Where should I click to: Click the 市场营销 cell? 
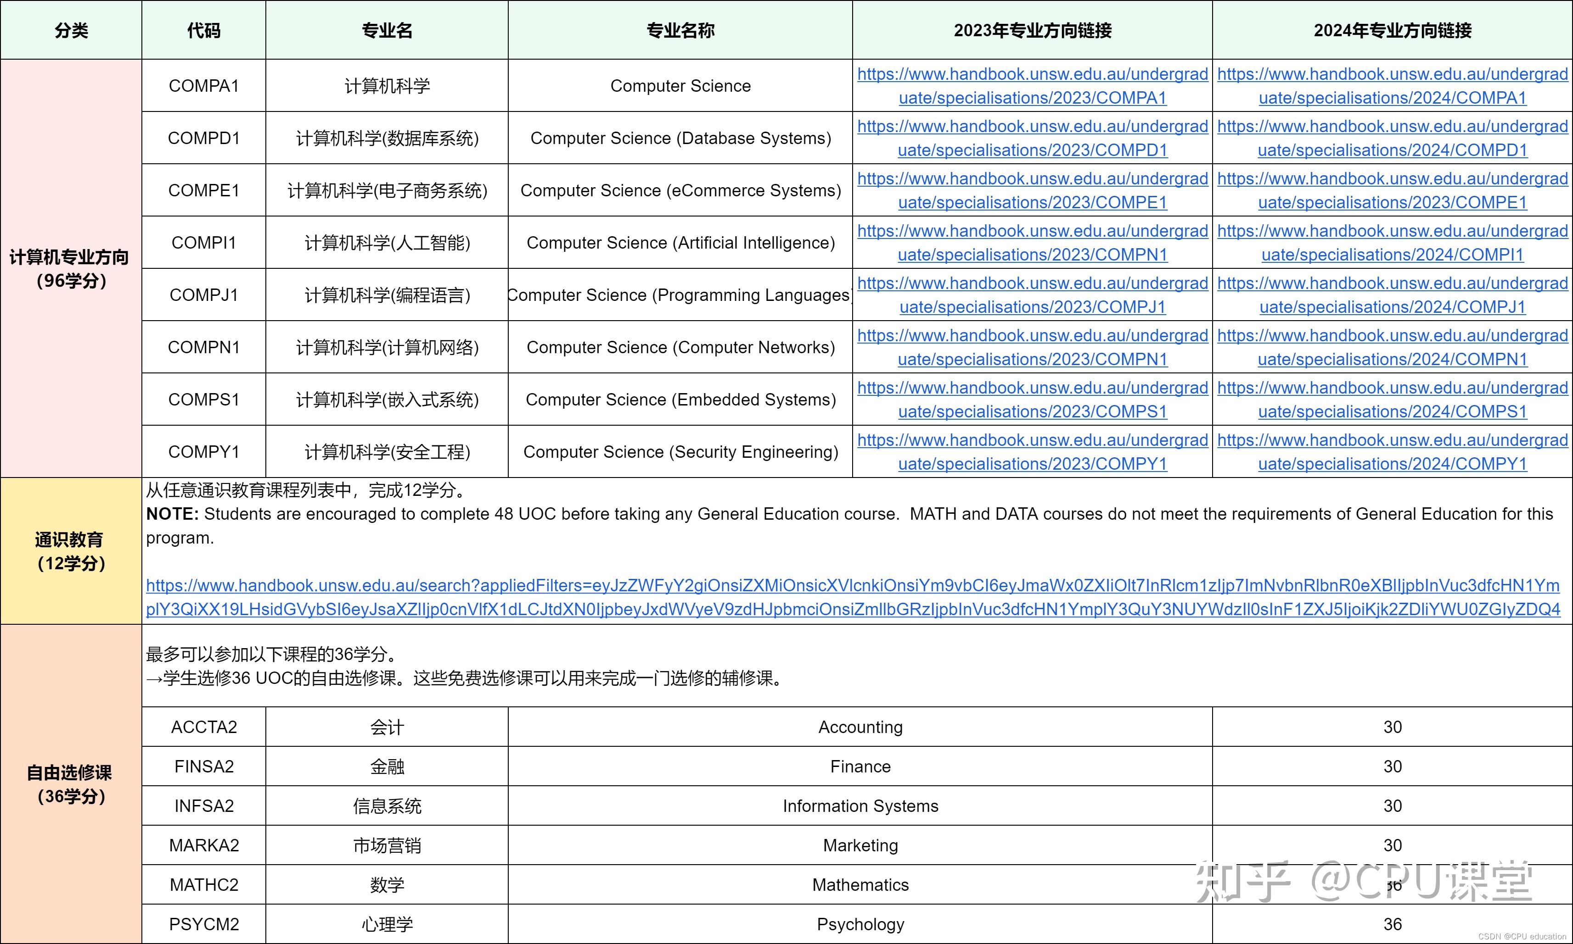point(387,845)
